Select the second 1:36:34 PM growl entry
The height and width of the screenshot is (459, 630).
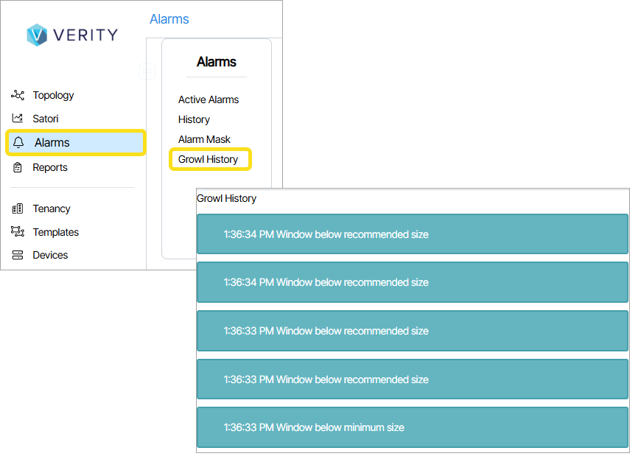pos(412,282)
